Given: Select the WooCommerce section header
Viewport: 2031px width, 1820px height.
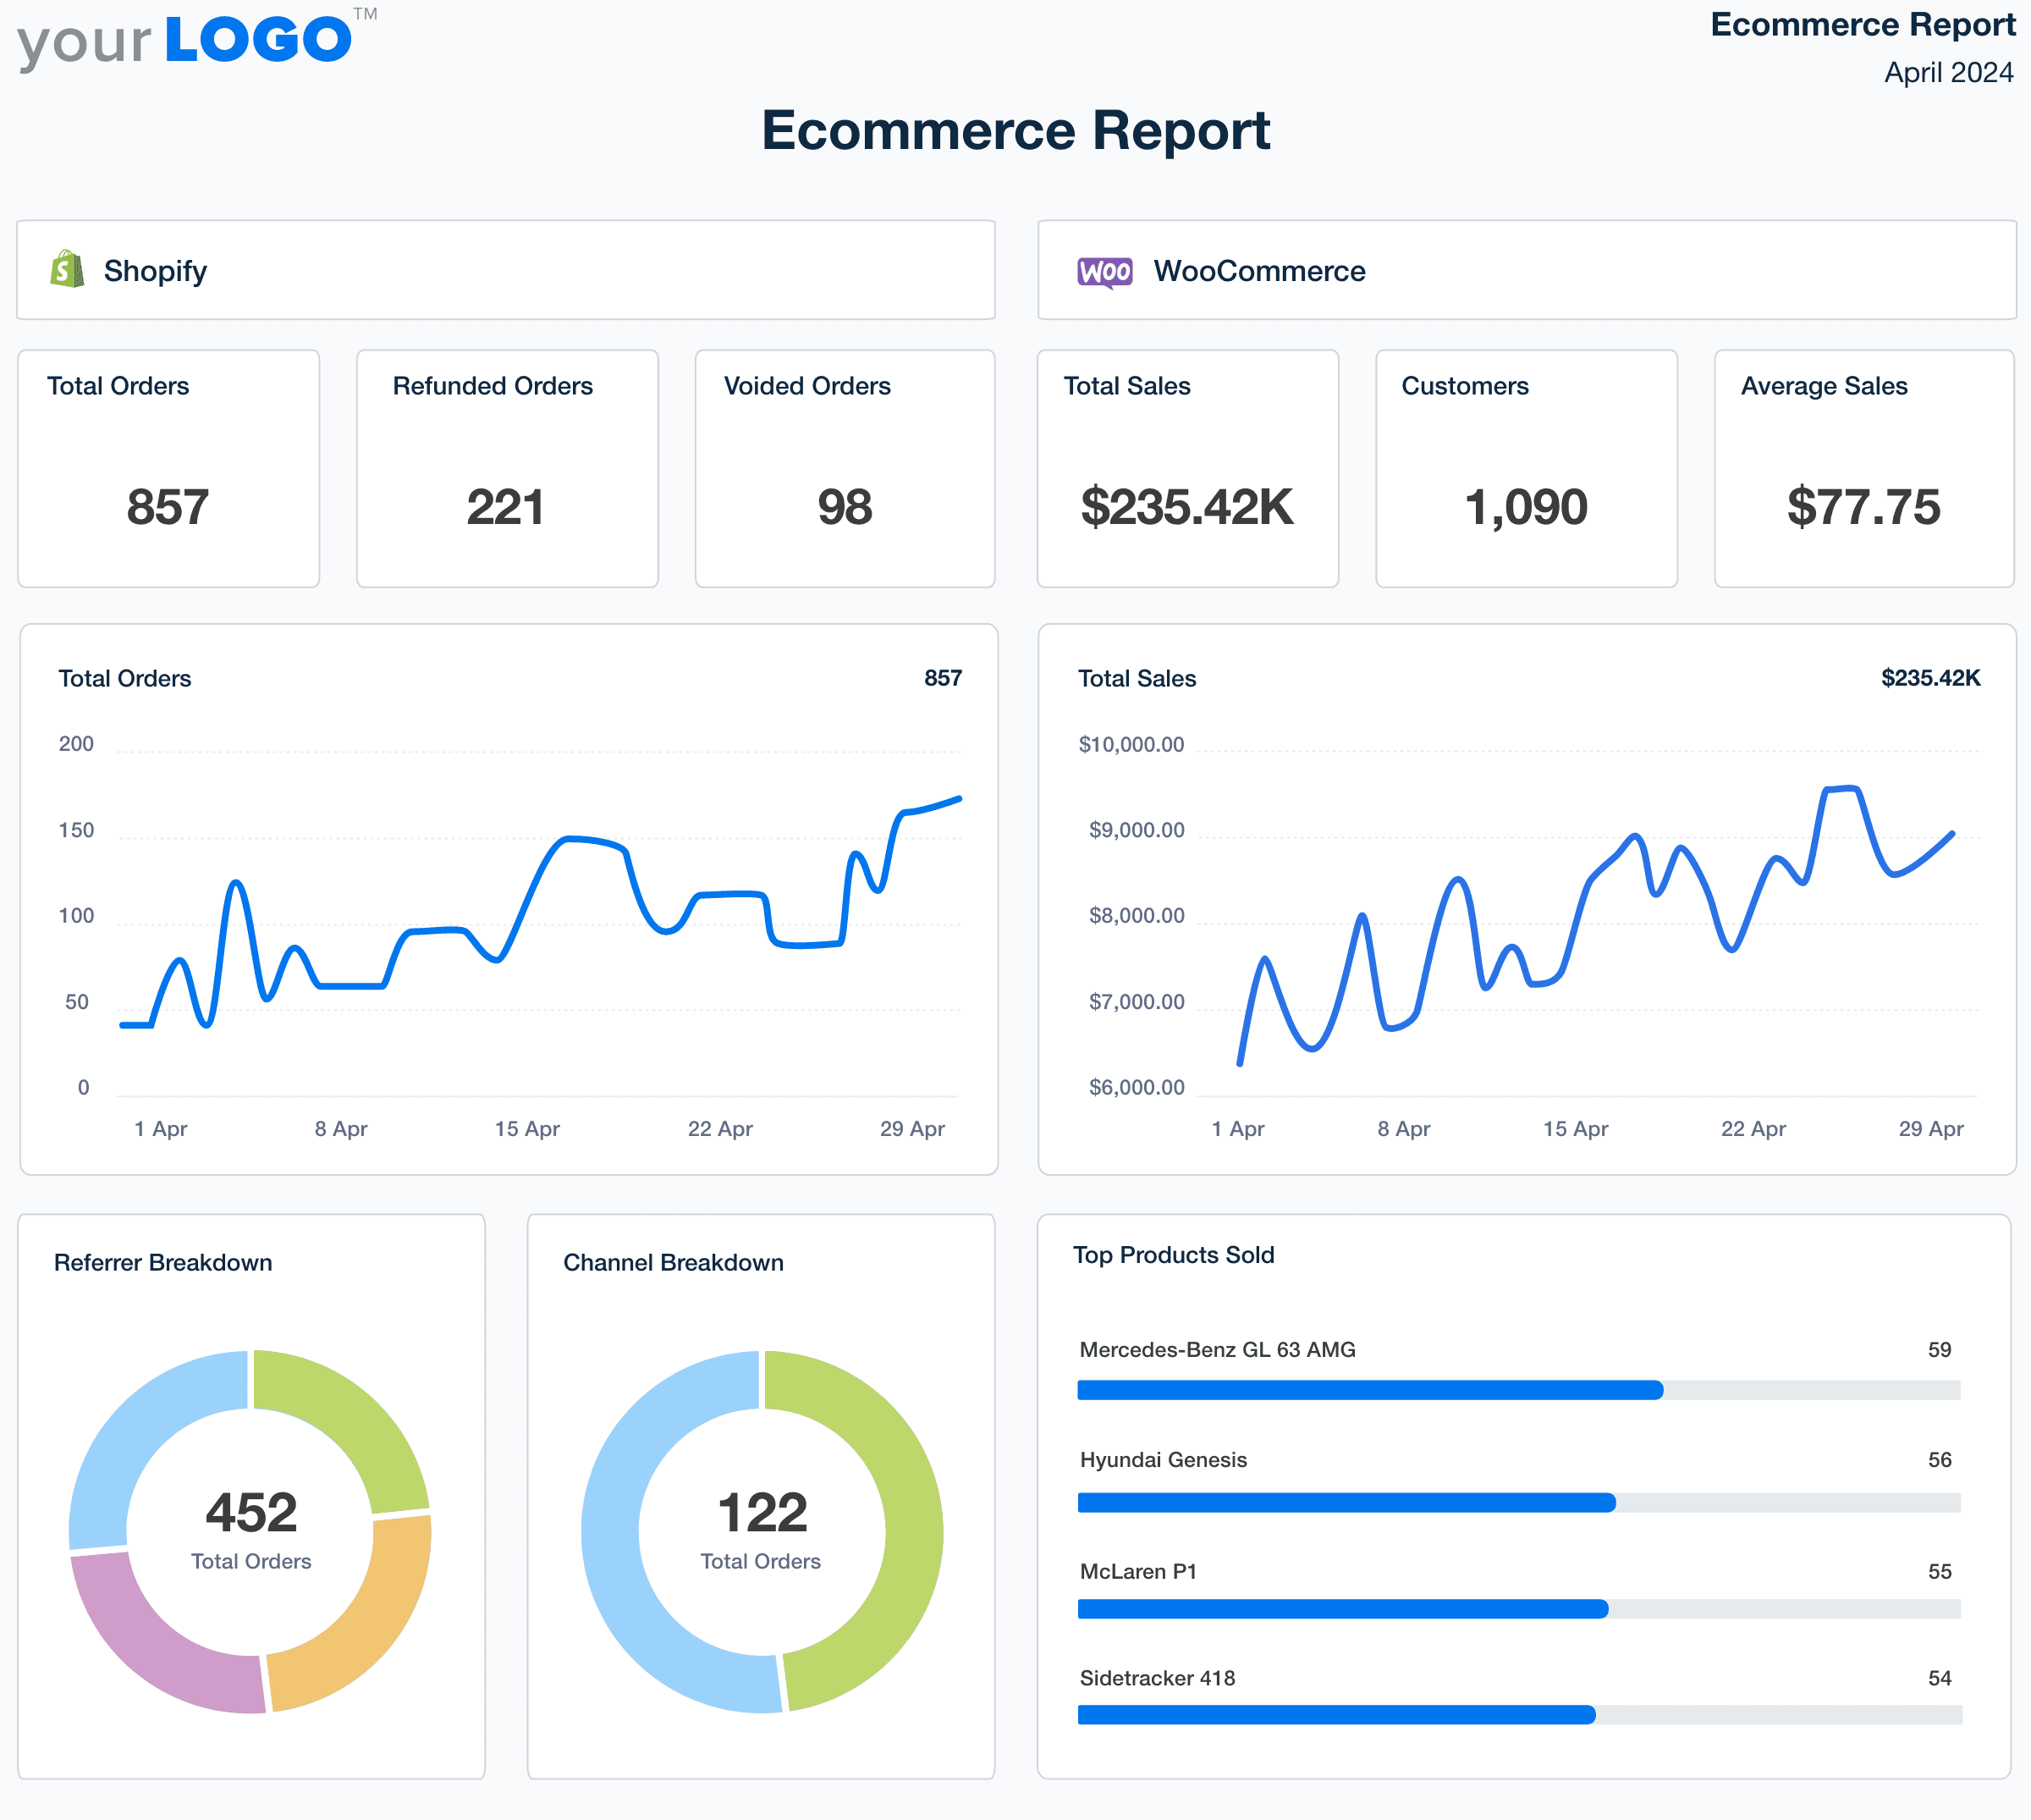Looking at the screenshot, I should pyautogui.click(x=1259, y=270).
